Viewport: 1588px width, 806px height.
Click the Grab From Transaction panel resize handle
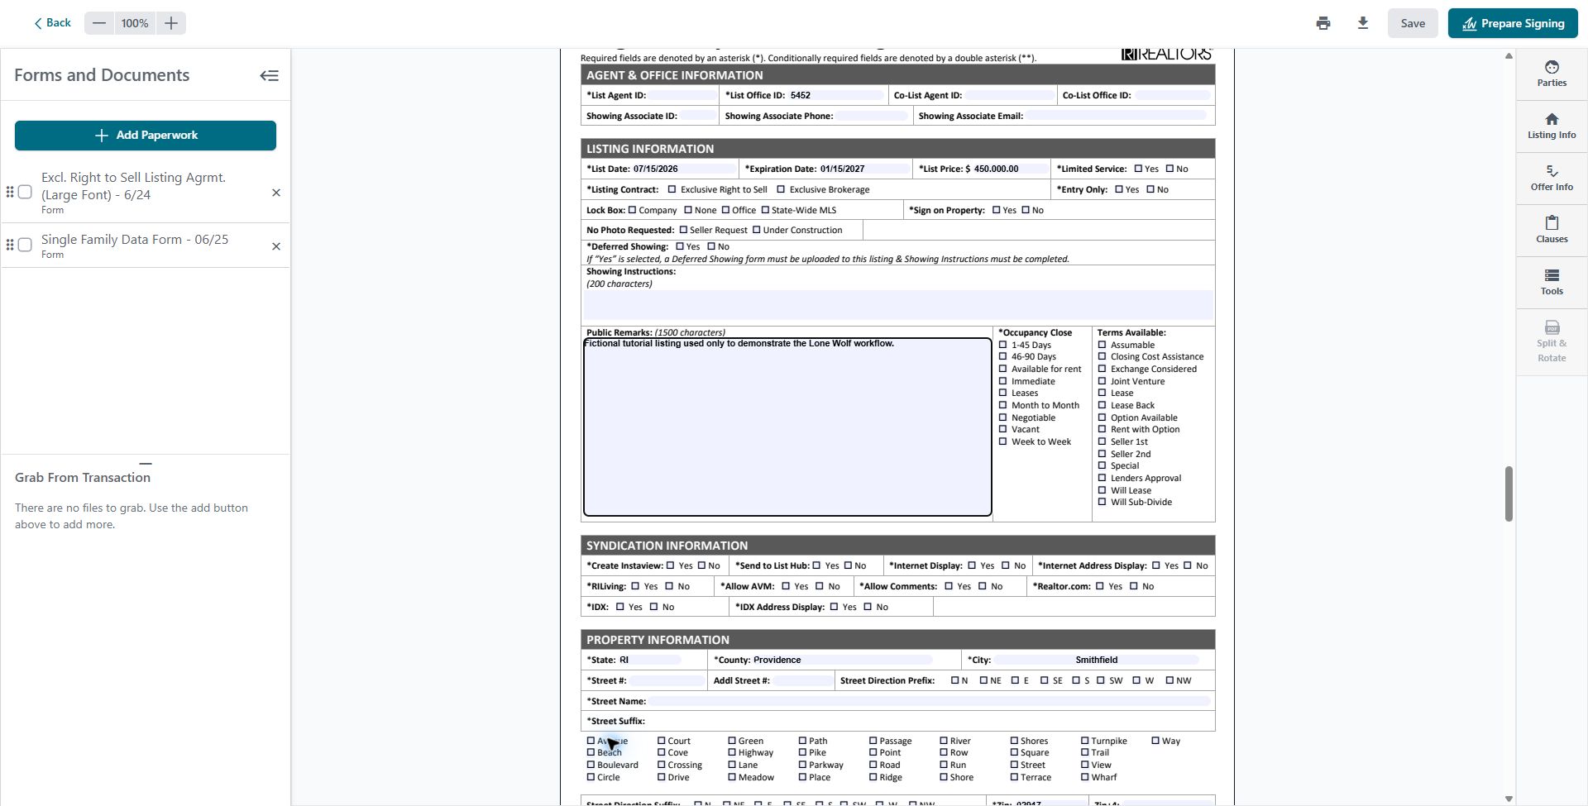(146, 463)
